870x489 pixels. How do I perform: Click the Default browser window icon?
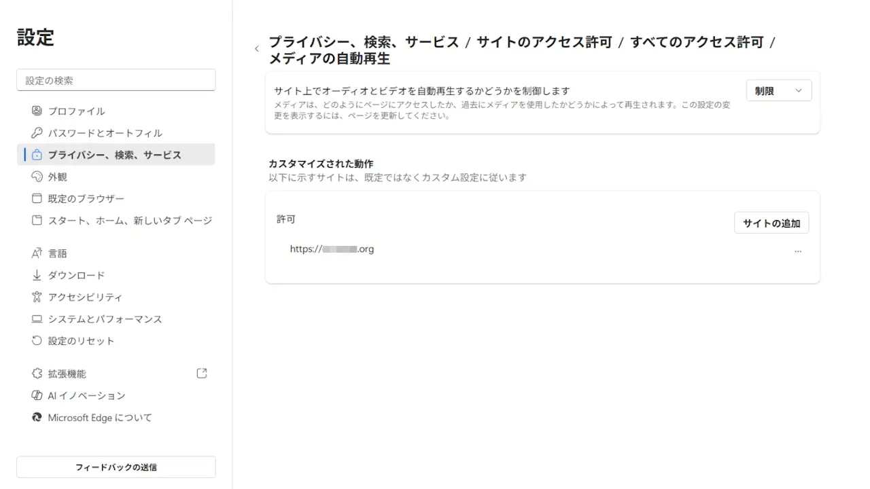[x=37, y=198]
